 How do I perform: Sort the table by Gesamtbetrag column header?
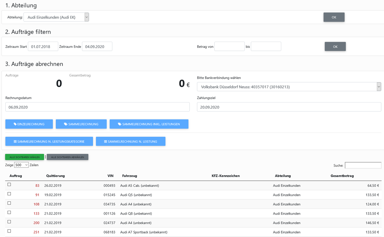(x=342, y=176)
